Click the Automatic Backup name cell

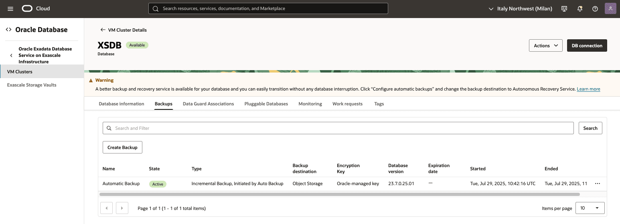(121, 184)
